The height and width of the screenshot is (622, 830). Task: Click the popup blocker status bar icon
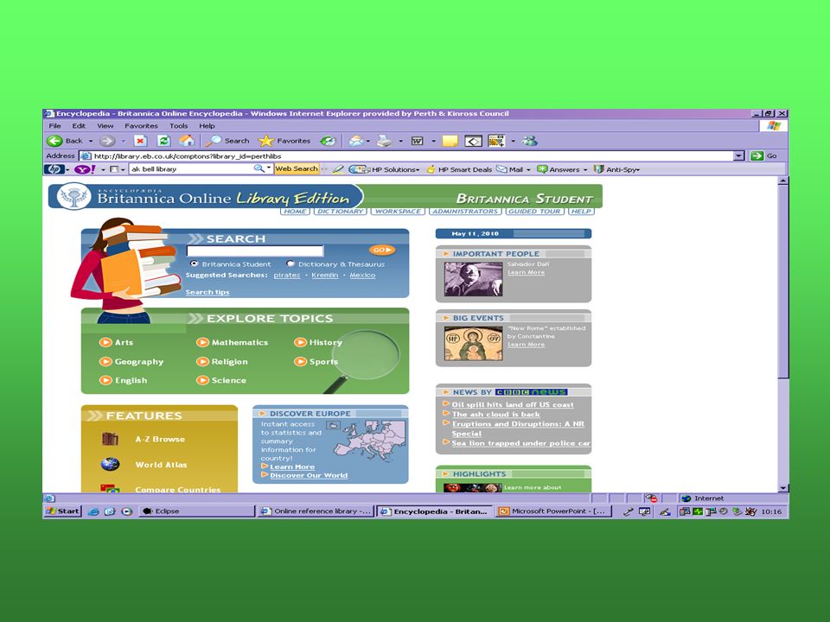point(652,498)
